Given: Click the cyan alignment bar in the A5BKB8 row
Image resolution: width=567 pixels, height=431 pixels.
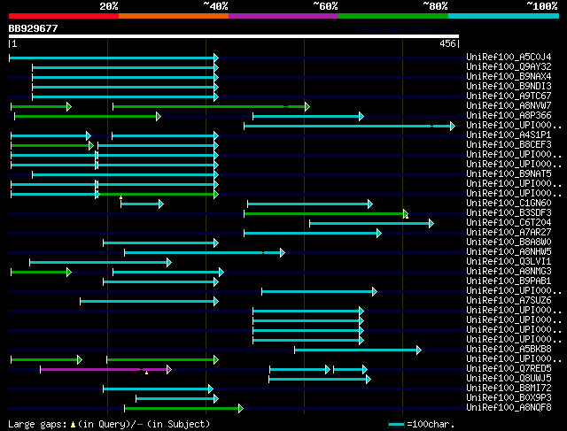Looking at the screenshot, I should [358, 350].
